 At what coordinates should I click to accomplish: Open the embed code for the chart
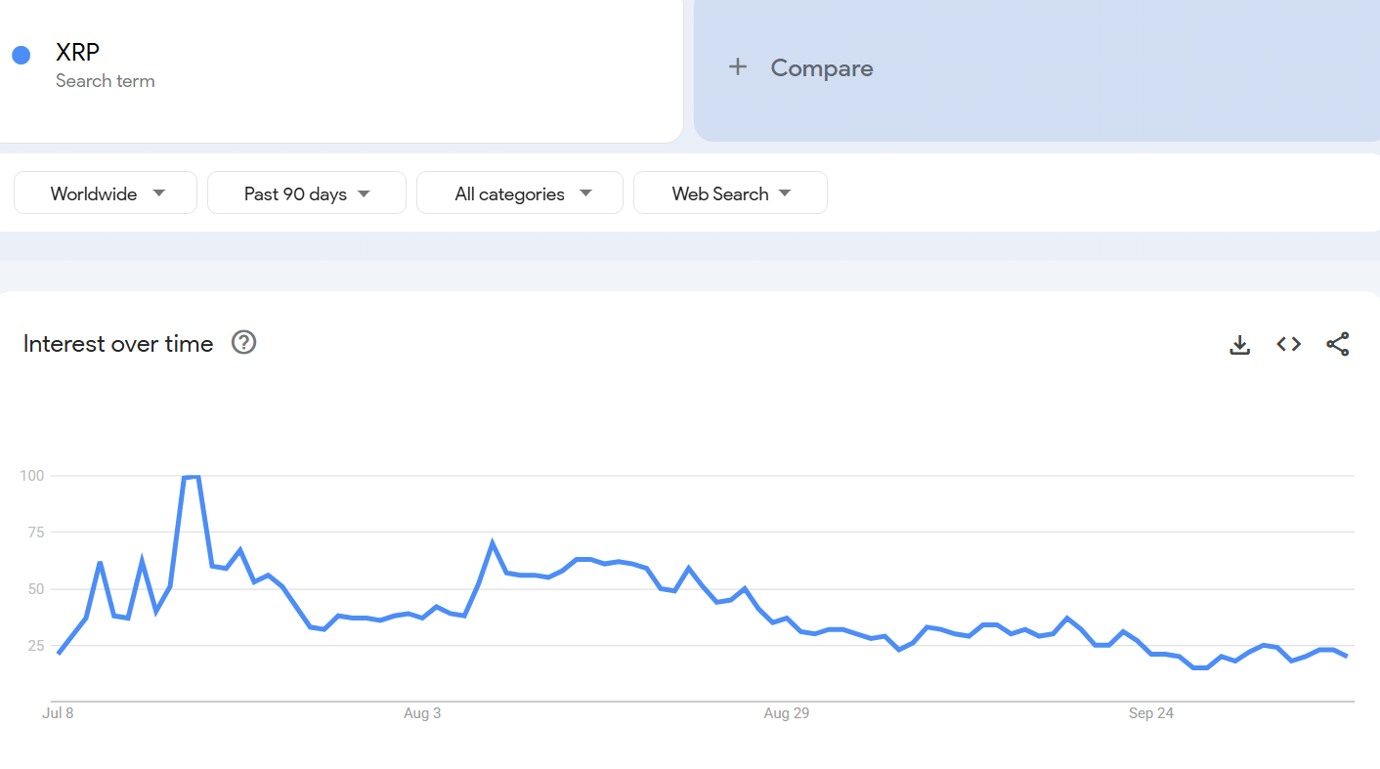tap(1288, 344)
